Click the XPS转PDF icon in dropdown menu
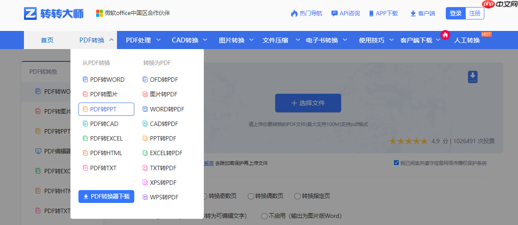The image size is (518, 225). click(x=145, y=183)
